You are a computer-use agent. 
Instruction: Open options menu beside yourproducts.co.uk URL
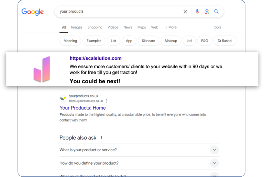pos(107,101)
